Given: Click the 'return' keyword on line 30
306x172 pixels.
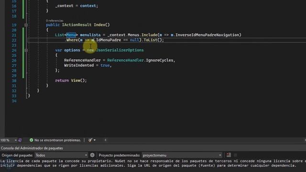Looking at the screenshot, I should click(x=62, y=81).
